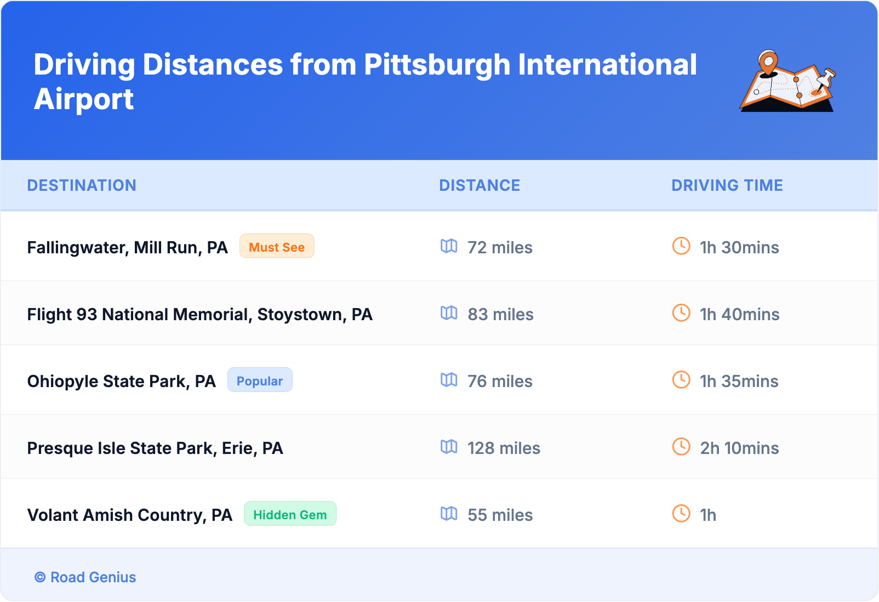This screenshot has height=602, width=879.
Task: Click the map illustration with location pin
Action: click(787, 82)
